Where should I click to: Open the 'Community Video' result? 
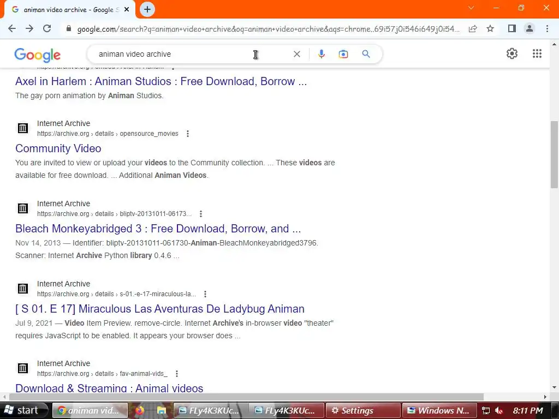(58, 148)
